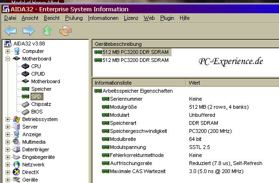
Task: Click the Betriebssystem Windows flag icon
Action: [x=16, y=119]
